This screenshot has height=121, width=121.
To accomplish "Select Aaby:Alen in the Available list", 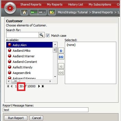I will point(29,45).
